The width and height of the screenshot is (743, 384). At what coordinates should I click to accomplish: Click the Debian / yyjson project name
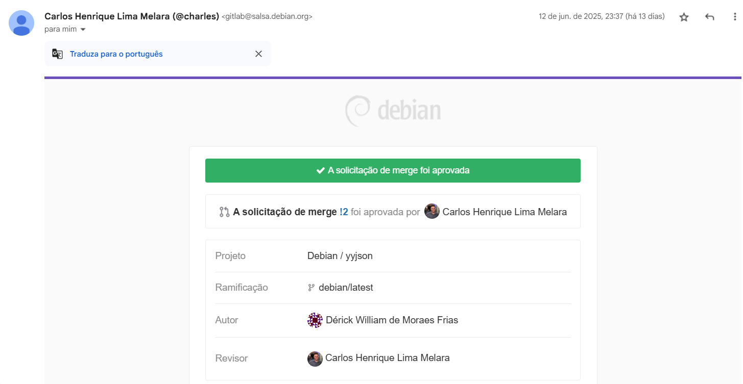point(340,256)
